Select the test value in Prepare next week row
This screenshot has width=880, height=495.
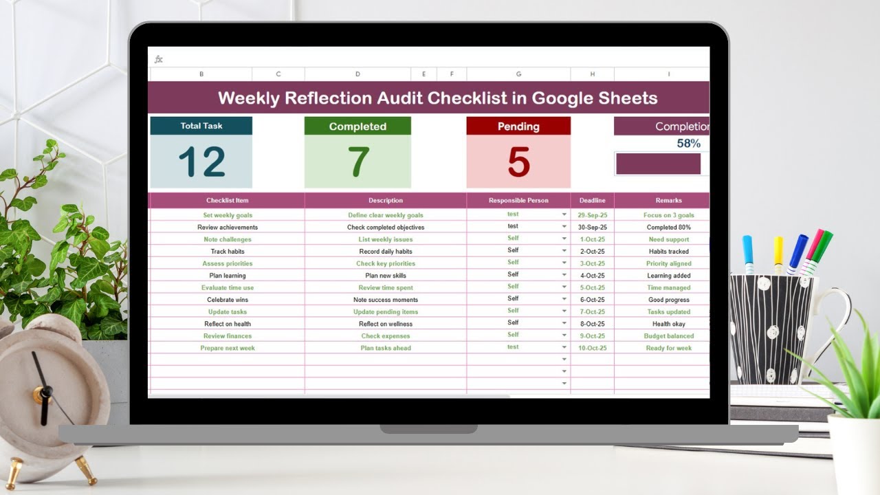[513, 347]
